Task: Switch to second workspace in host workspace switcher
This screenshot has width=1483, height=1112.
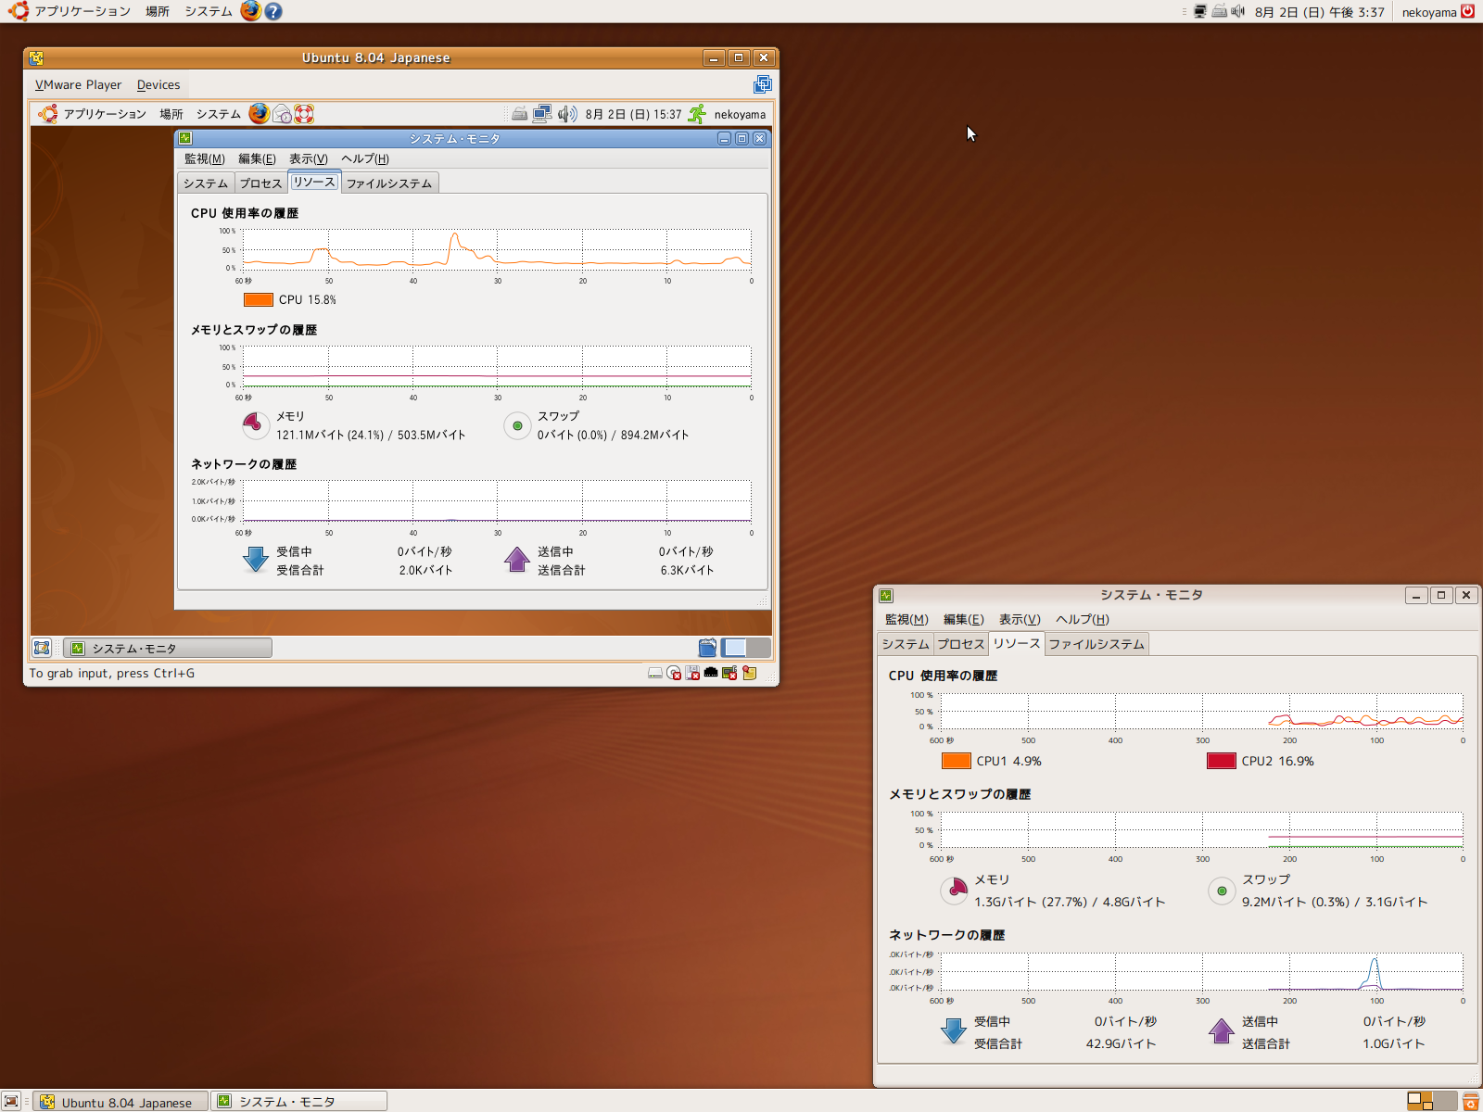Action: pos(1444,1101)
